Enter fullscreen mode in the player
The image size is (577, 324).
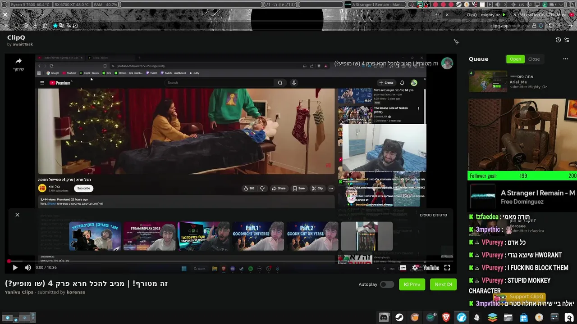click(447, 268)
